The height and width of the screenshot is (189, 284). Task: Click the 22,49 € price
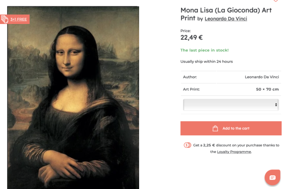click(191, 38)
